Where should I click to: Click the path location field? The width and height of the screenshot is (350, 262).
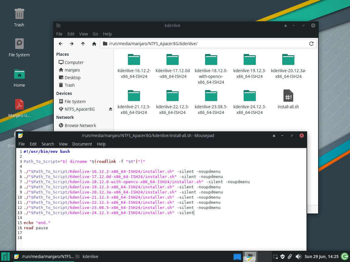pyautogui.click(x=207, y=44)
